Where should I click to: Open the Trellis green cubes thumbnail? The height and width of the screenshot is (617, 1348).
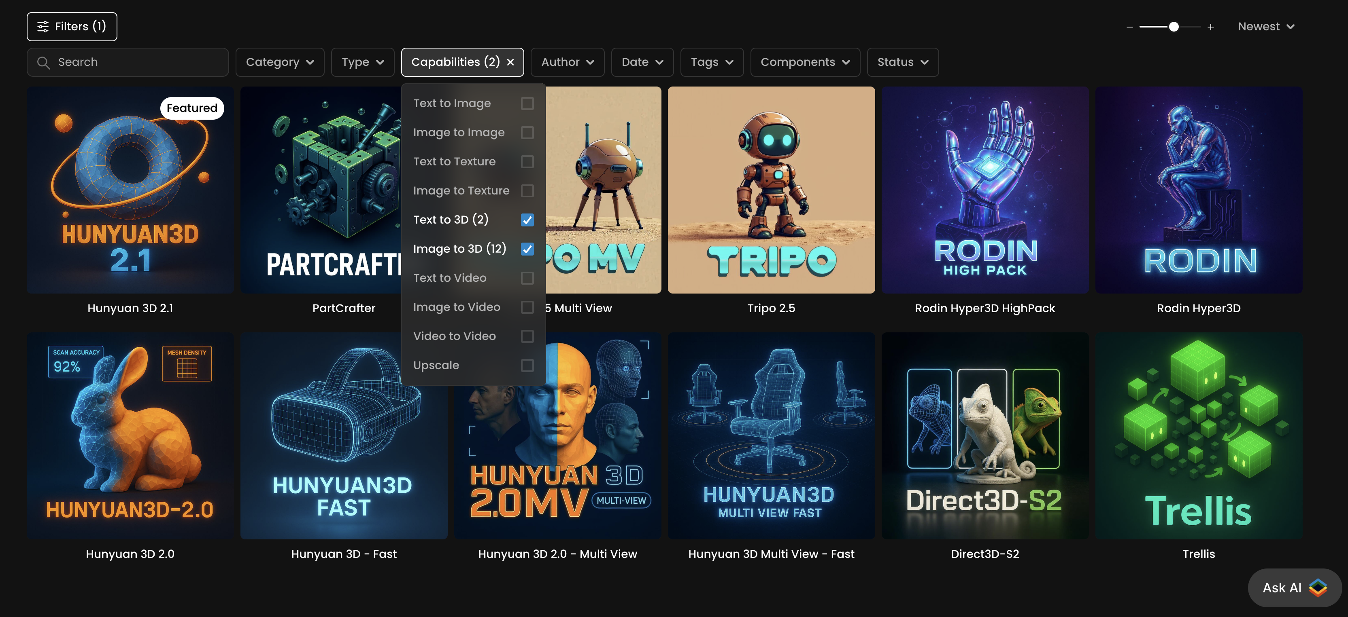coord(1198,435)
